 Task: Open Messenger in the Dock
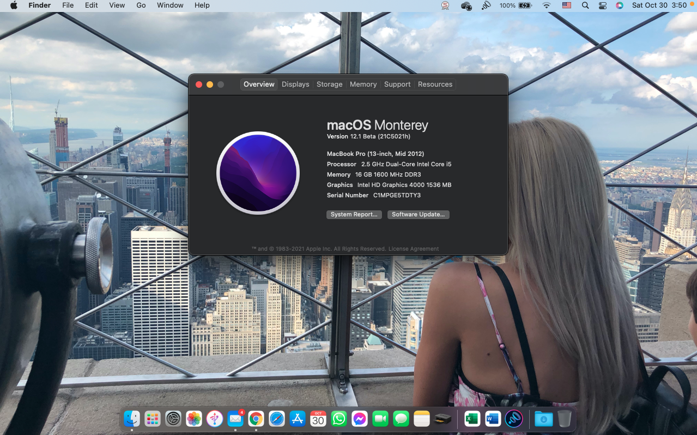point(360,419)
